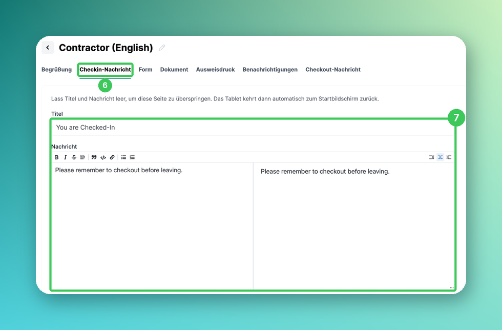Click into the Nachricht markdown text area
Image resolution: width=502 pixels, height=330 pixels.
tap(153, 226)
